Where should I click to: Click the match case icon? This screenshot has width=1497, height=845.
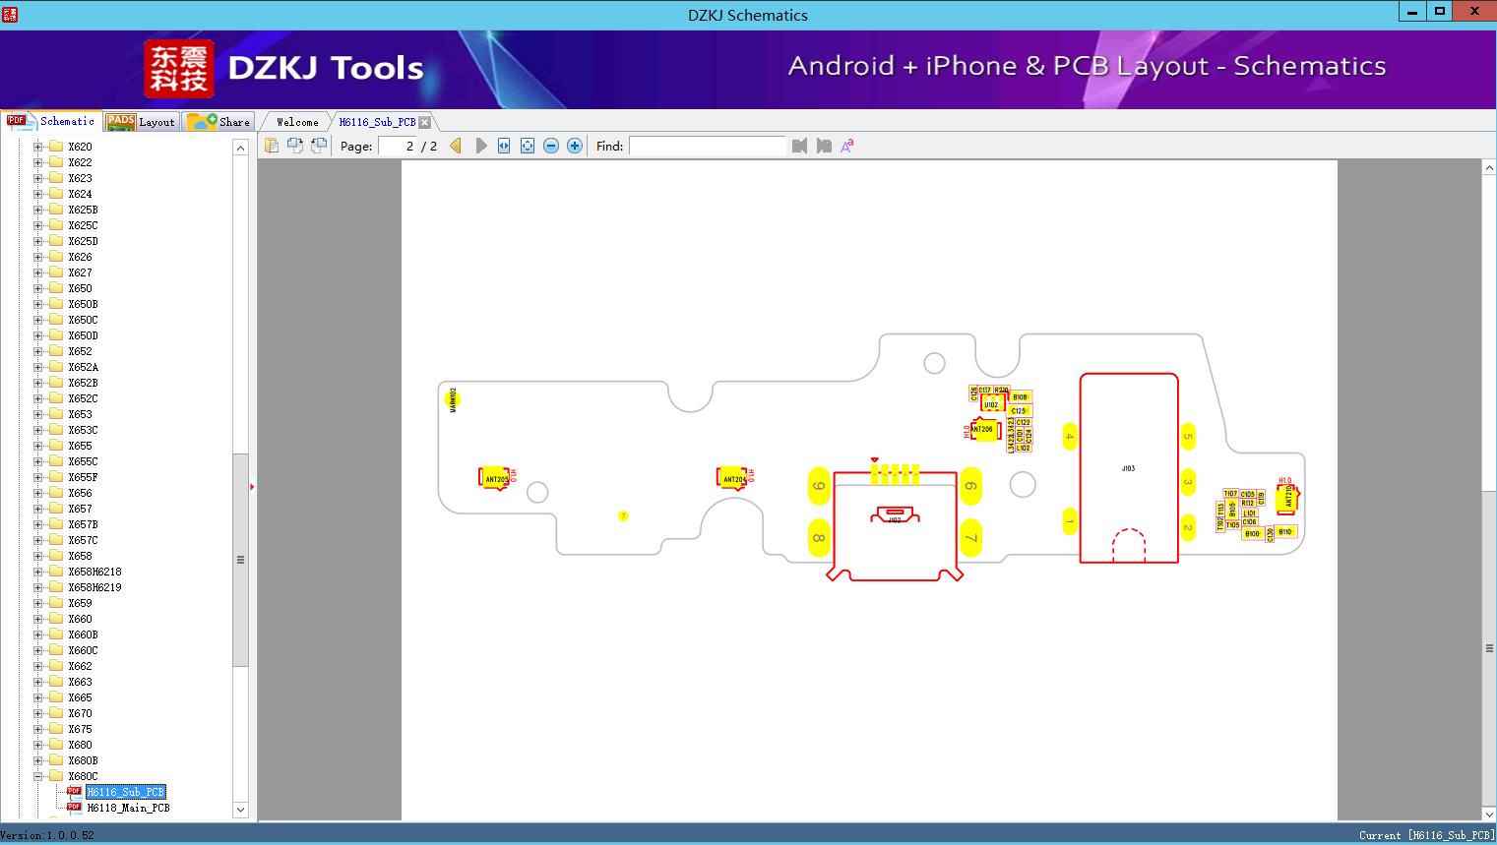[847, 146]
